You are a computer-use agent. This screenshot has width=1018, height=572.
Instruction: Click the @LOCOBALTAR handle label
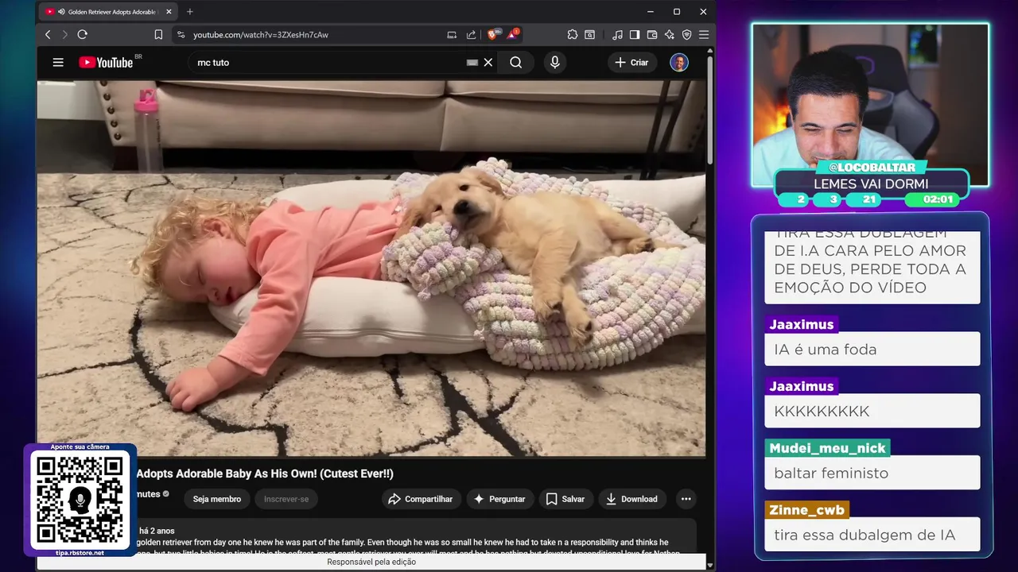(872, 167)
